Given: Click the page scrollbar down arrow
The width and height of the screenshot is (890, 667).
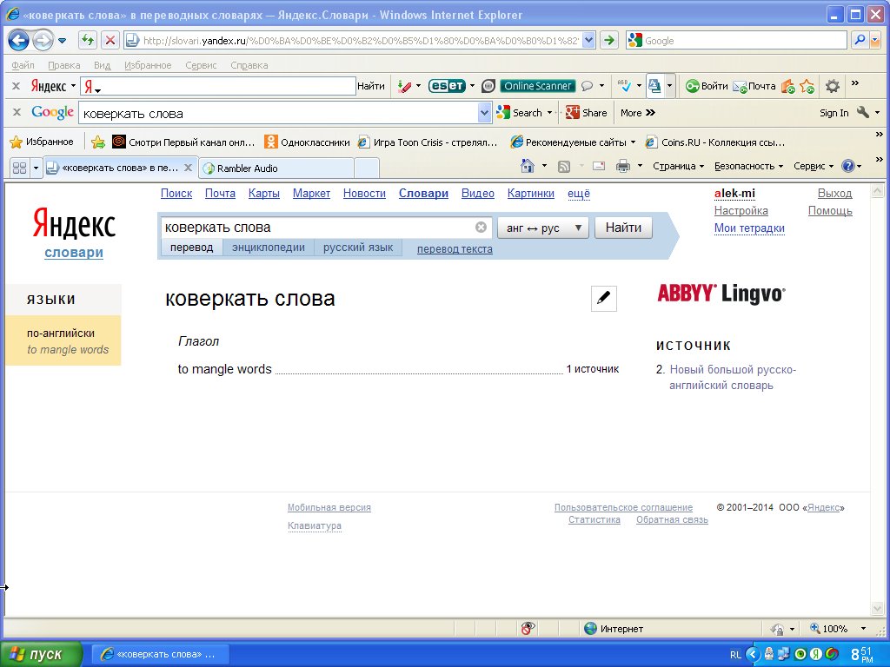Looking at the screenshot, I should point(877,609).
